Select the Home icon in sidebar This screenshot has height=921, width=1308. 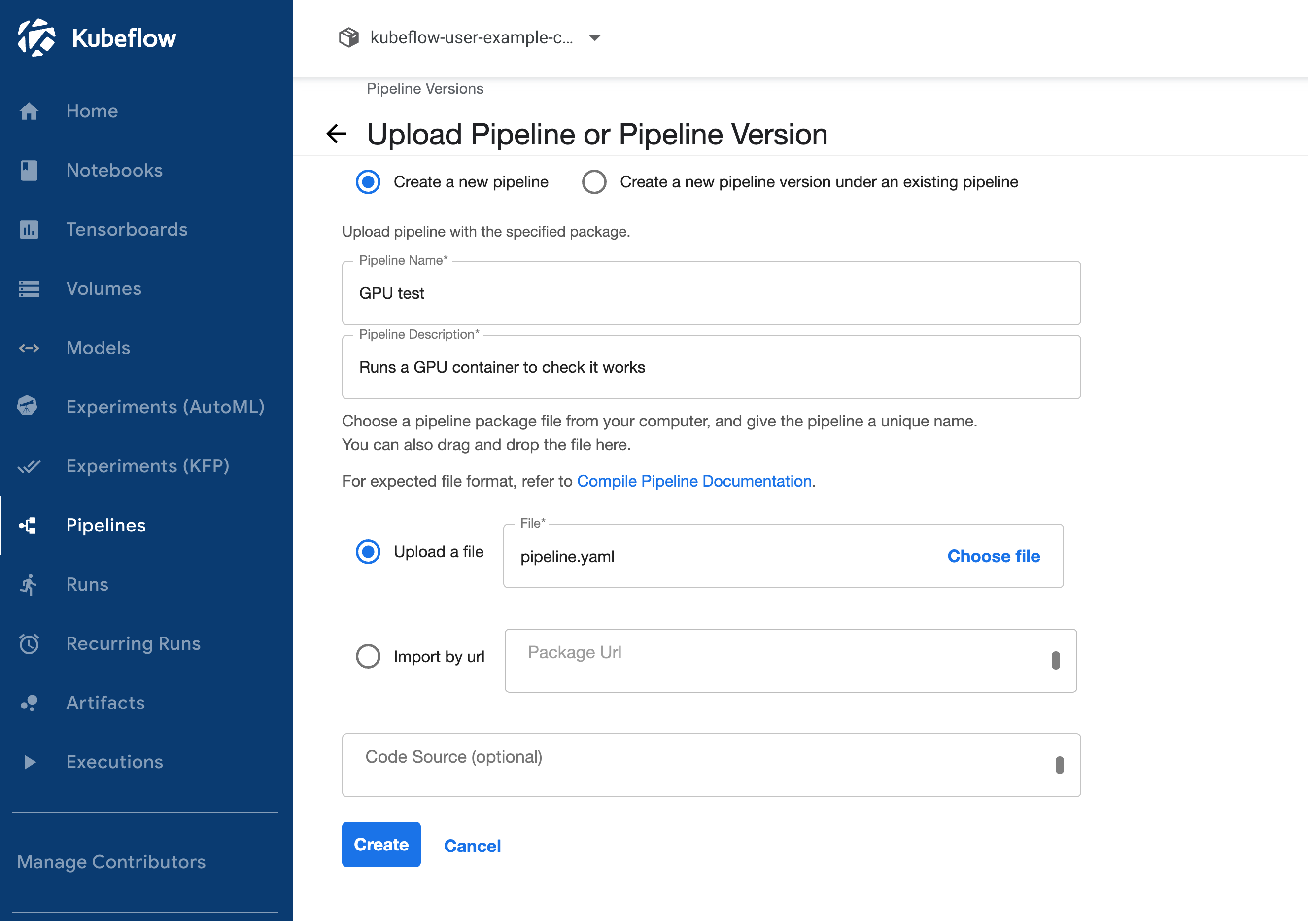tap(29, 111)
